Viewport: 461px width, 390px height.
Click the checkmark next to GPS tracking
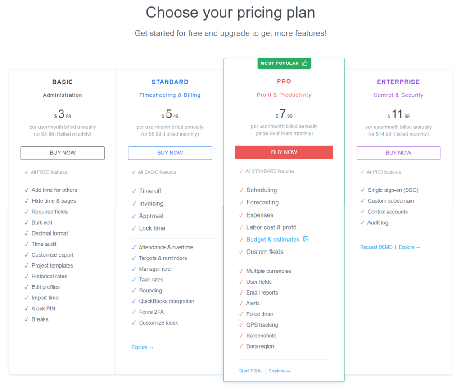tap(240, 325)
